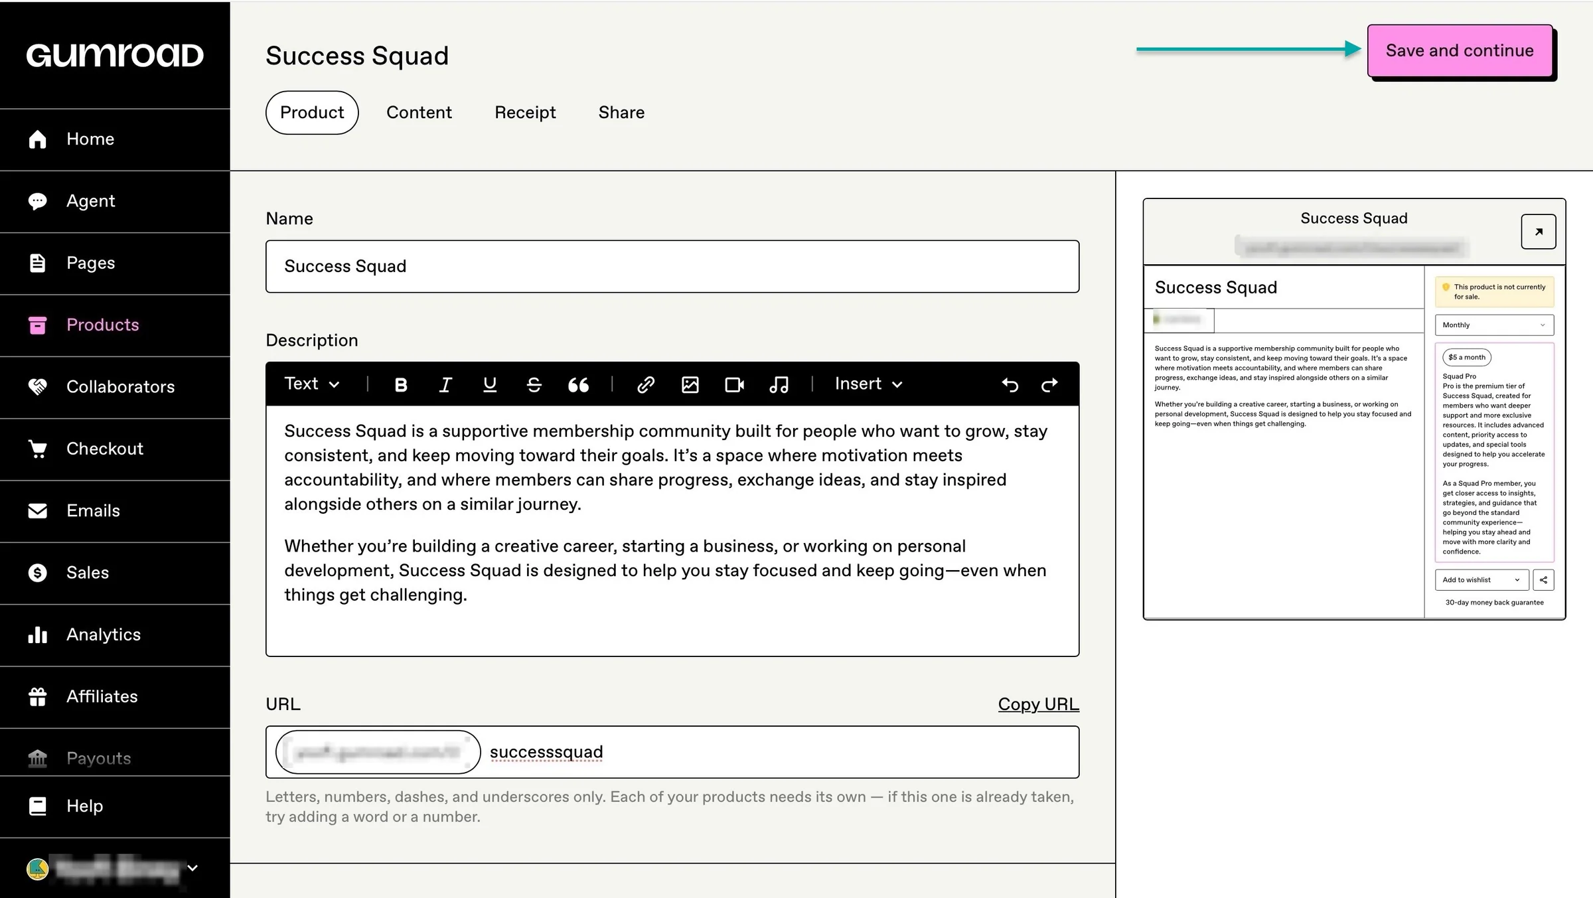Insert an image into description
The width and height of the screenshot is (1593, 898).
point(690,384)
